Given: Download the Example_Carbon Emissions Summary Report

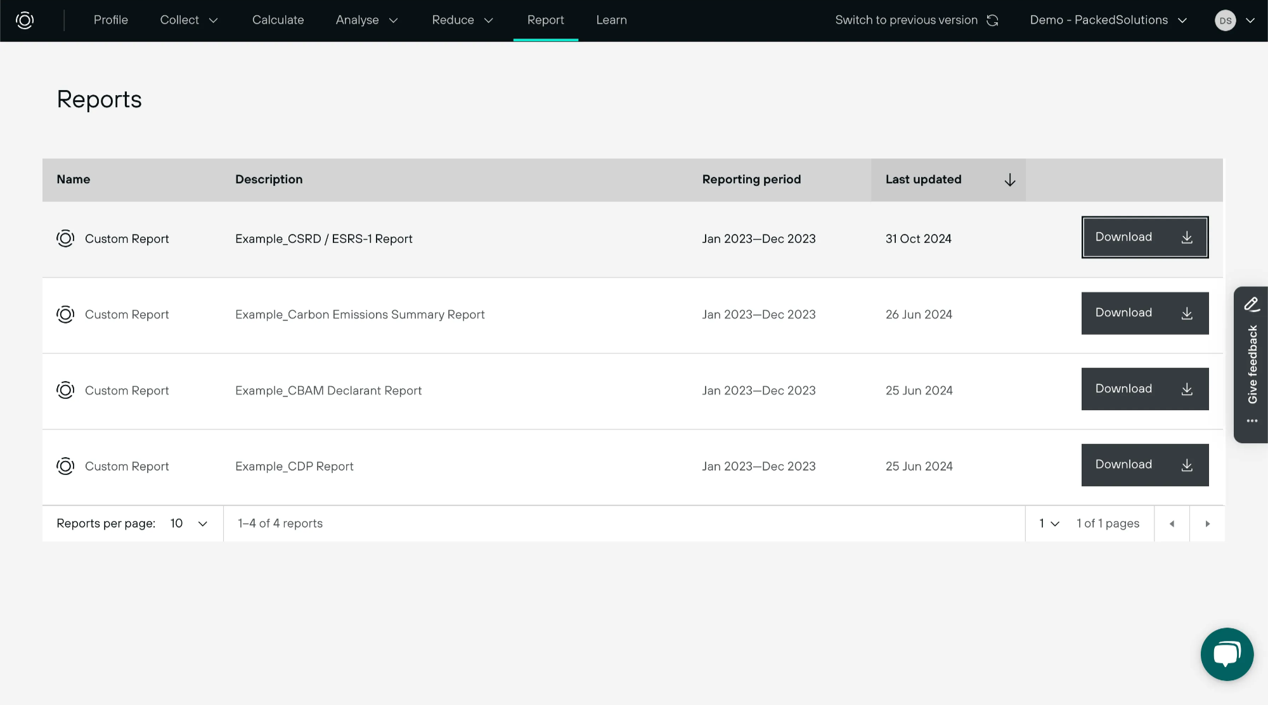Looking at the screenshot, I should click(1144, 313).
